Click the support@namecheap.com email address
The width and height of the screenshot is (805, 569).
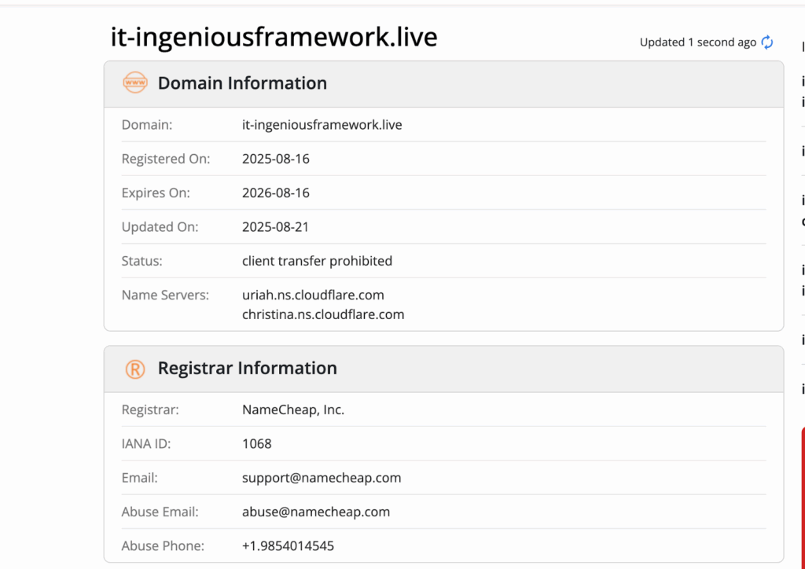322,478
